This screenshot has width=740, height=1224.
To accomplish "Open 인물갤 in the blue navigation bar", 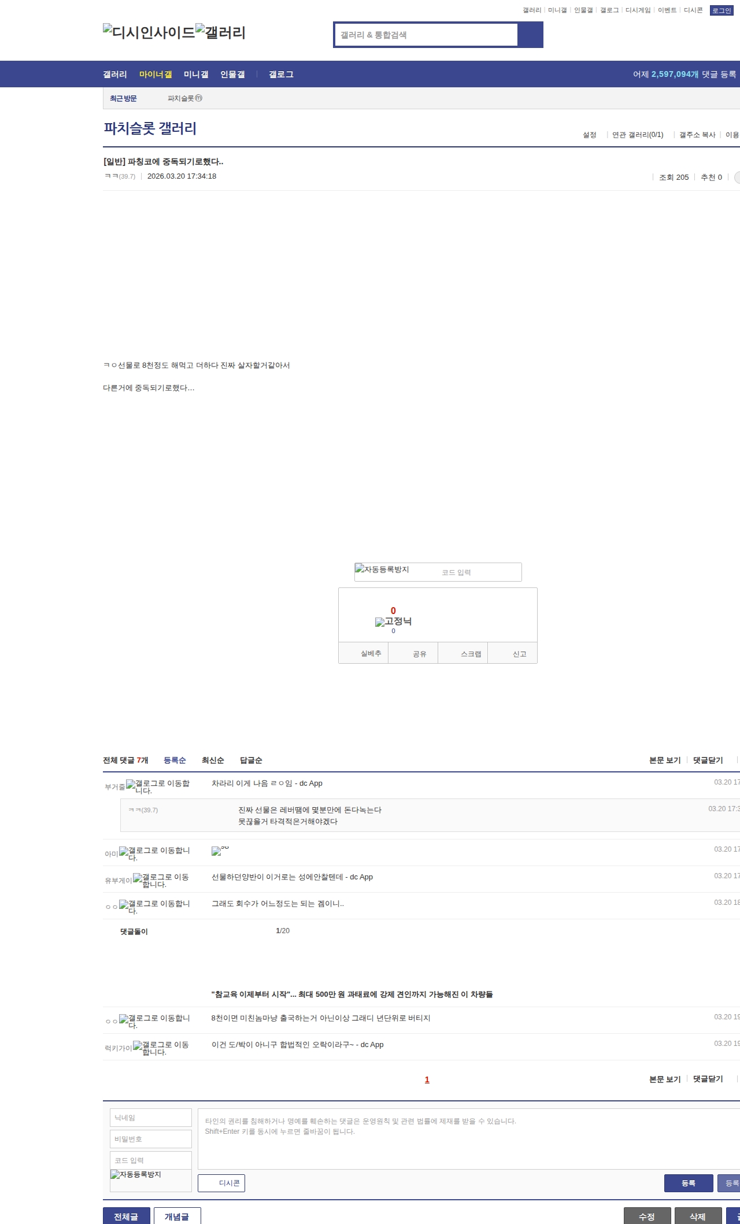I will point(232,75).
